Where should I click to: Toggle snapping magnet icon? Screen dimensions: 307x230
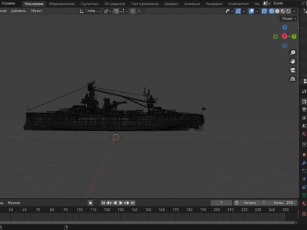(x=116, y=11)
